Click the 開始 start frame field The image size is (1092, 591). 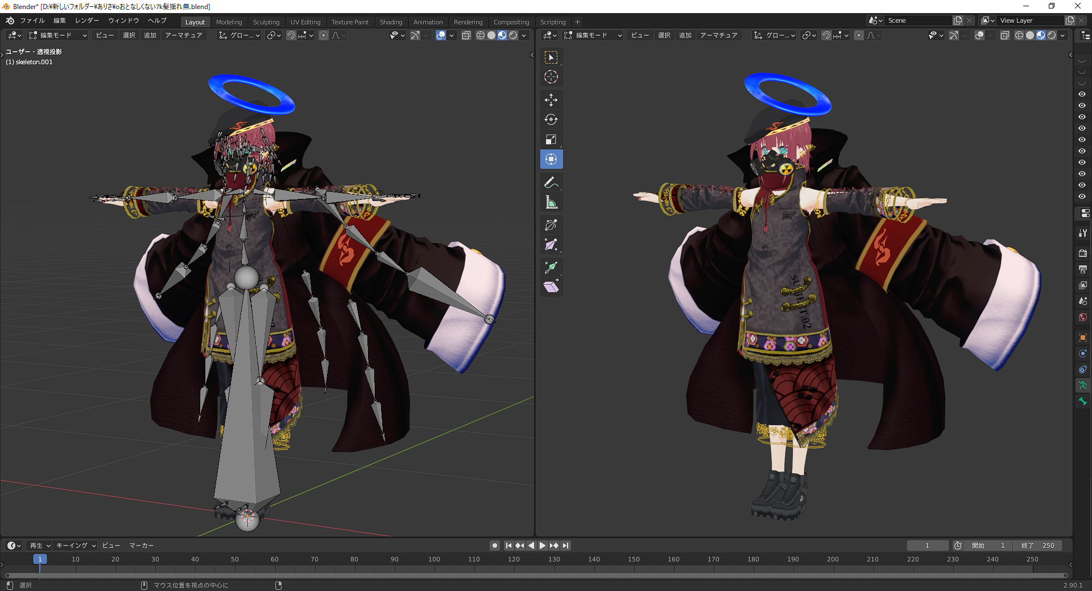point(988,546)
